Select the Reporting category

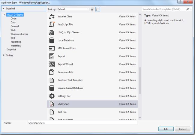coord(16,42)
